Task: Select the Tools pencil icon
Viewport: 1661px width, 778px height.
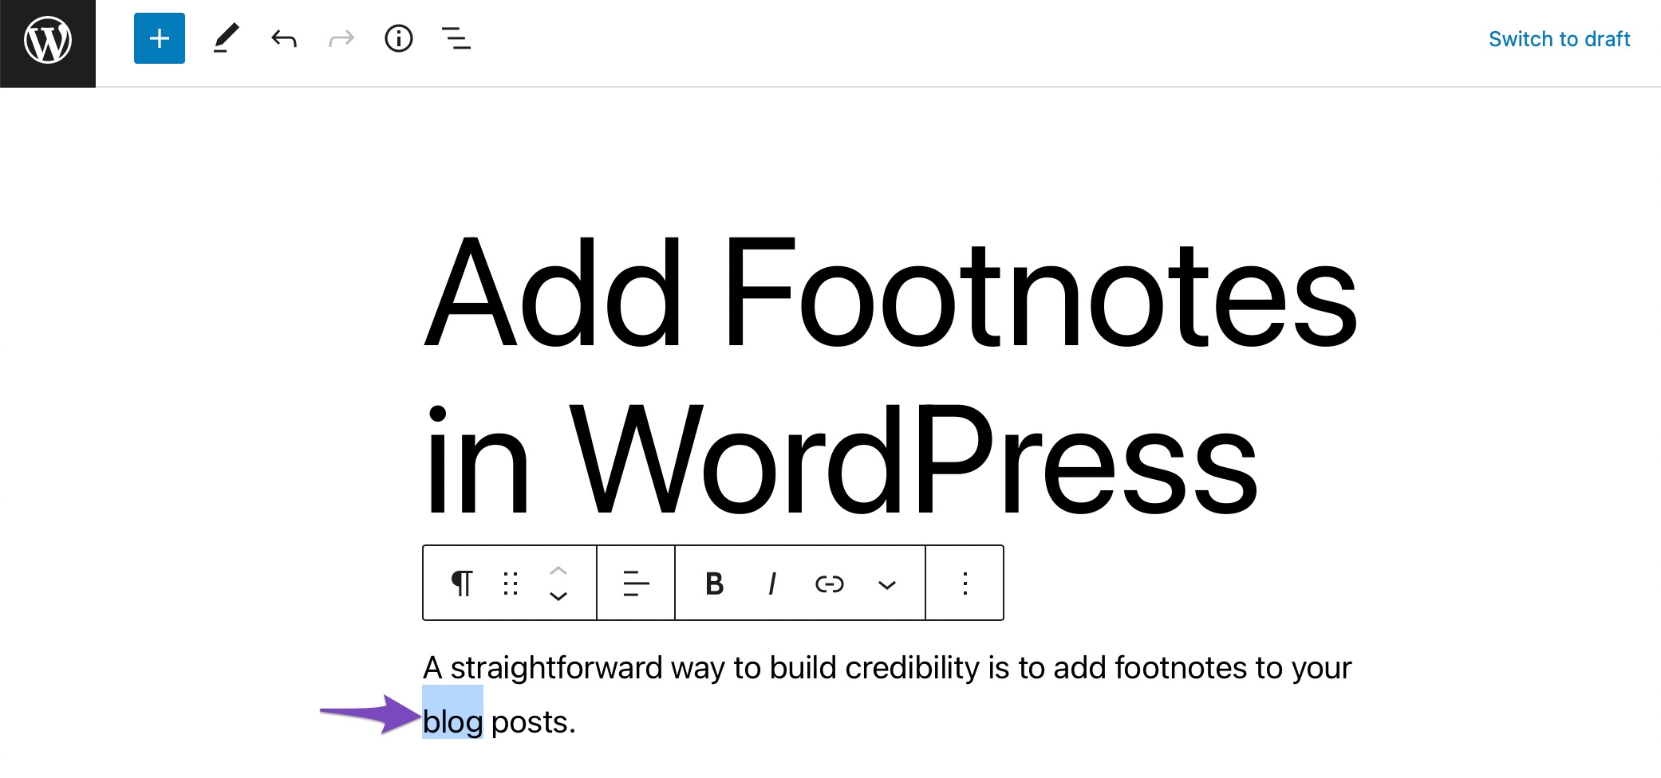Action: [227, 38]
